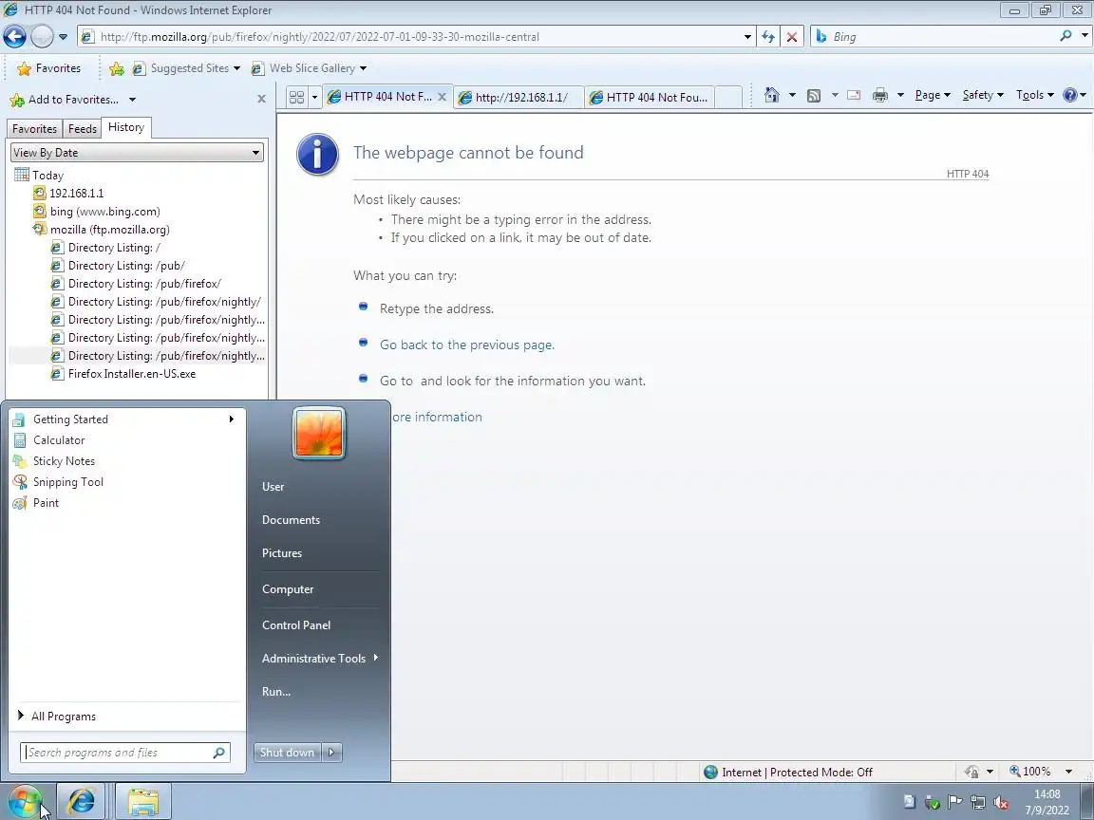Open the Firefox Installer.en-US.exe history item
1094x820 pixels.
point(123,374)
